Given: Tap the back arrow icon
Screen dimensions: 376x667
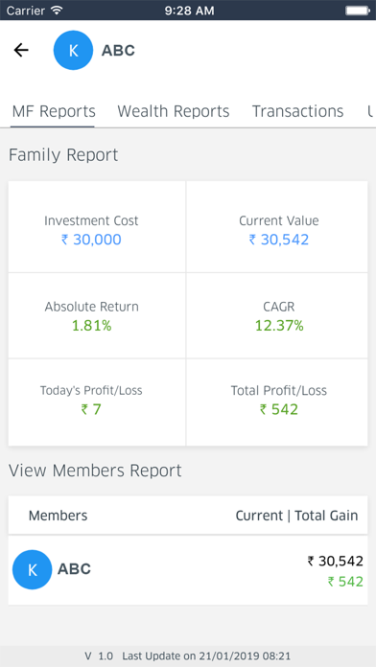Looking at the screenshot, I should click(21, 50).
